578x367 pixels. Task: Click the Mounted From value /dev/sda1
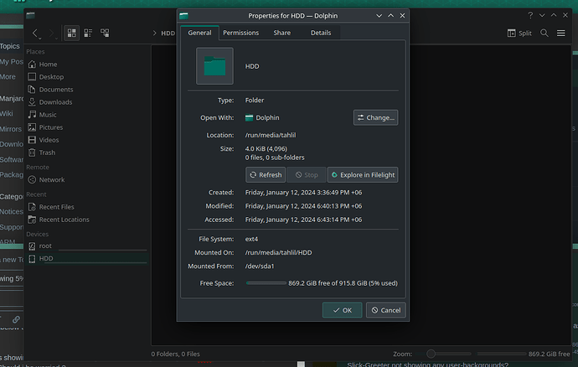click(x=260, y=266)
